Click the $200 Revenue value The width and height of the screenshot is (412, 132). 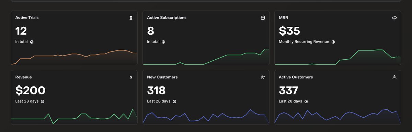(x=31, y=91)
